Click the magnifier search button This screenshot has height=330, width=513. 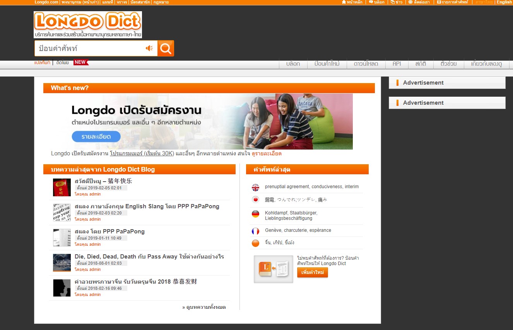[166, 48]
